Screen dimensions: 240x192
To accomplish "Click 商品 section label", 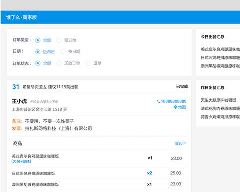I will click(x=17, y=143).
